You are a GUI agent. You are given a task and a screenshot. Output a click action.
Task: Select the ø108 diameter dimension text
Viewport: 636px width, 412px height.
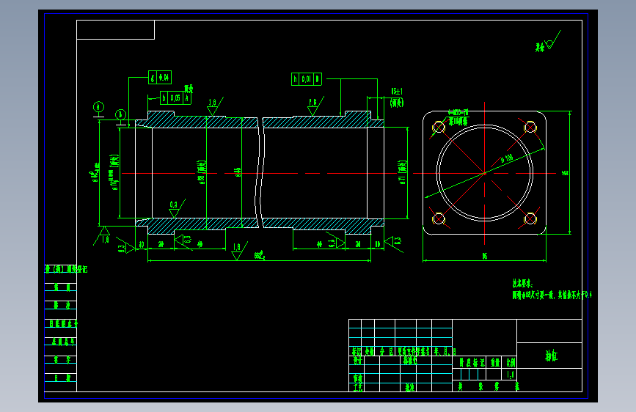pyautogui.click(x=507, y=158)
